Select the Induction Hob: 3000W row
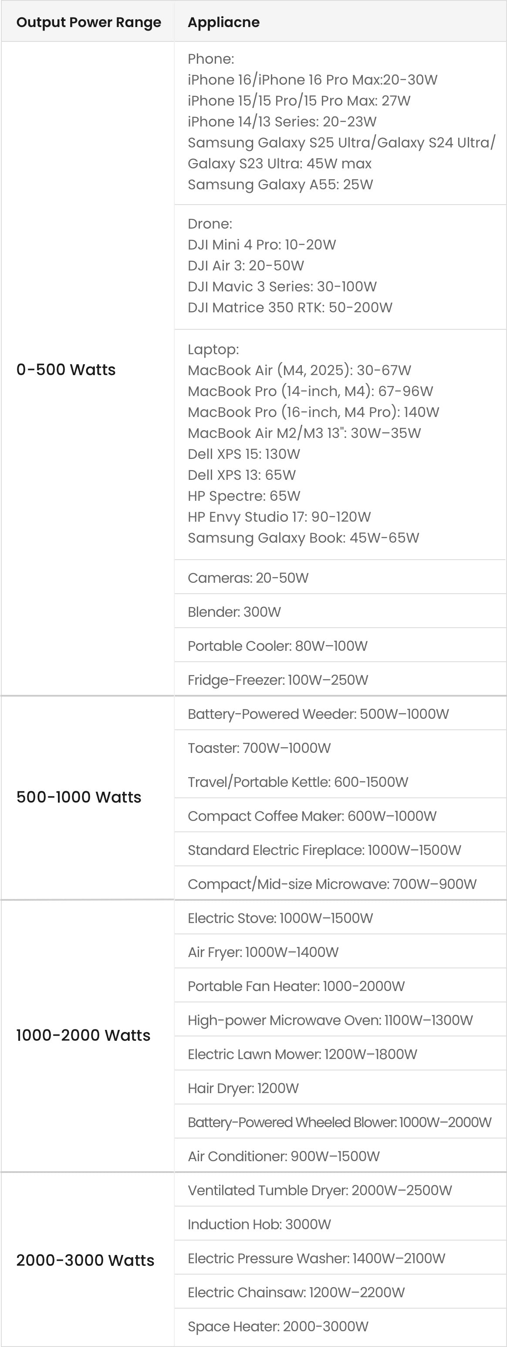 pos(259,1224)
